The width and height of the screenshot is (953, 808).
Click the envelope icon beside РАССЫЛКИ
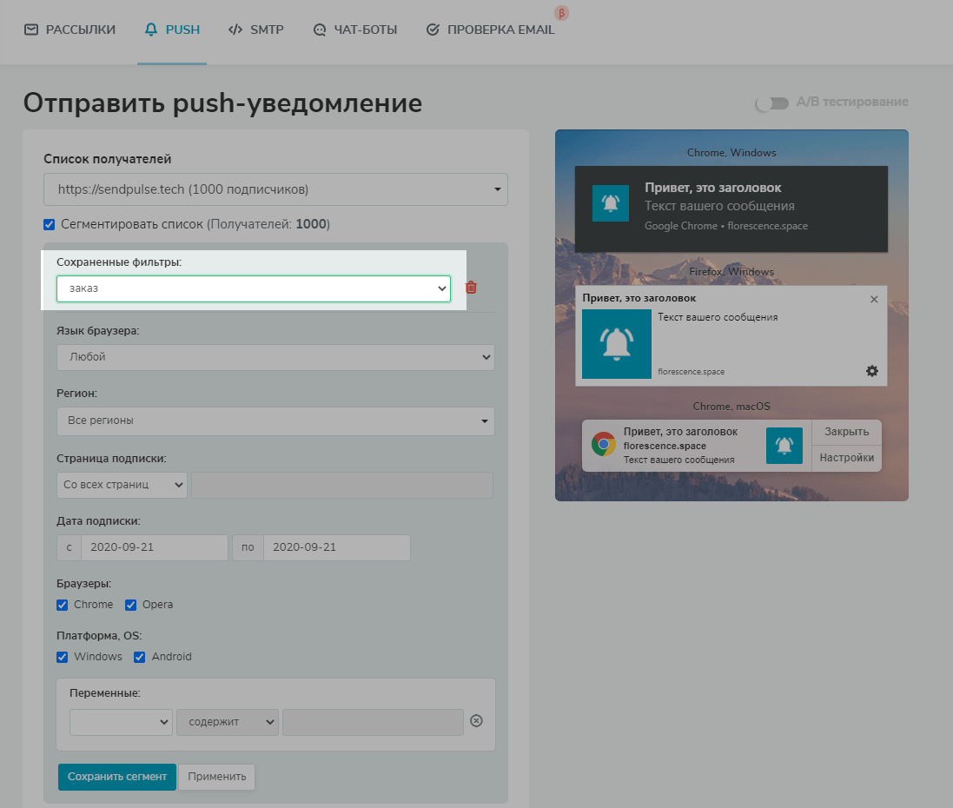pyautogui.click(x=31, y=30)
